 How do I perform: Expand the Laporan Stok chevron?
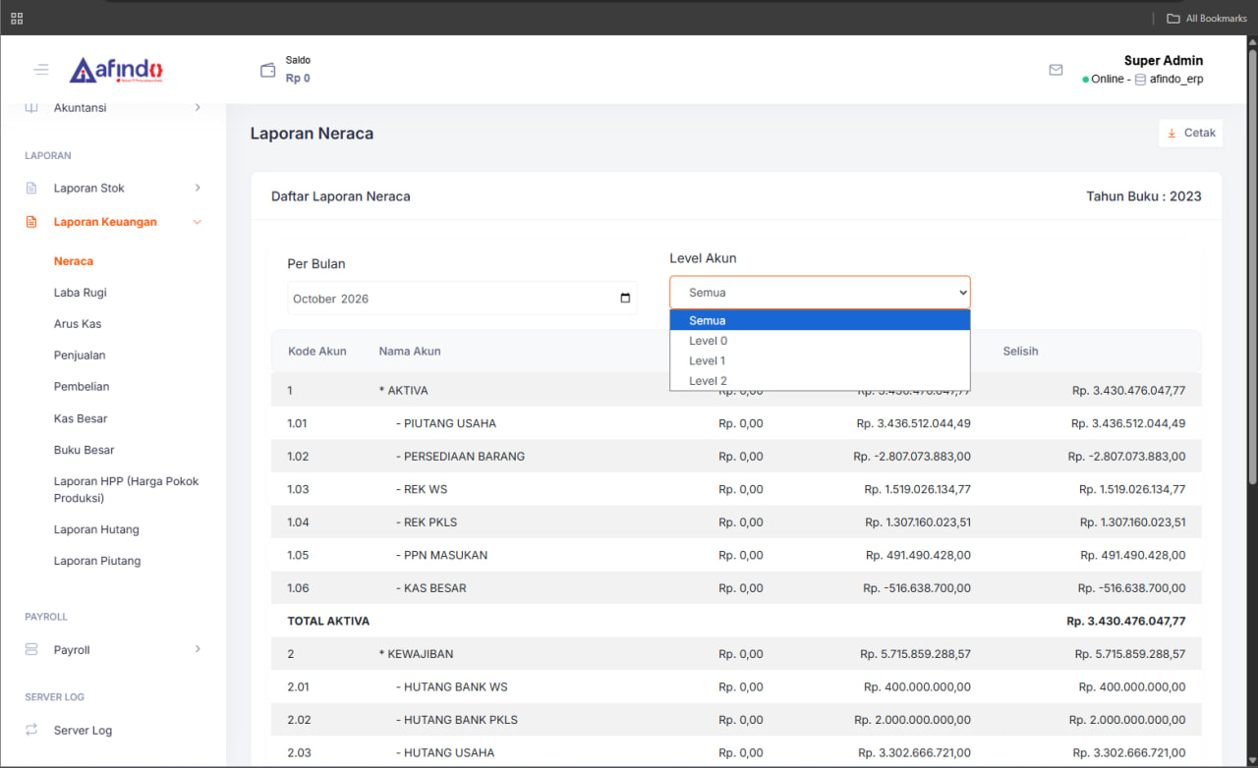coord(198,189)
